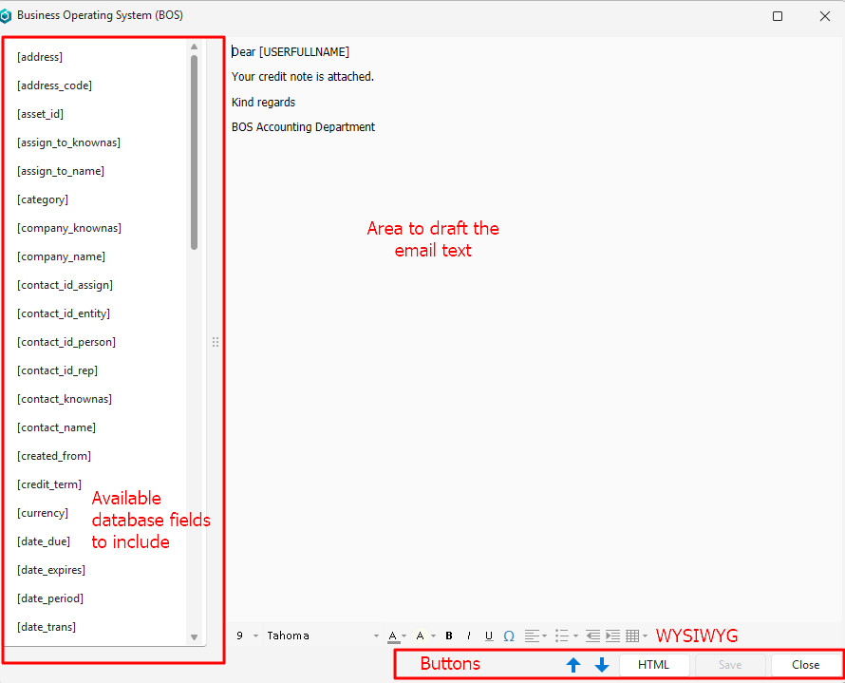The image size is (845, 683).
Task: Open the insert table tool
Action: (633, 636)
